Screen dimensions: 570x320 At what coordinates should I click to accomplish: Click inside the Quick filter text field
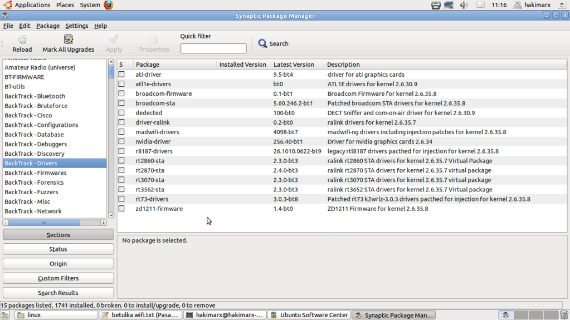pyautogui.click(x=213, y=48)
